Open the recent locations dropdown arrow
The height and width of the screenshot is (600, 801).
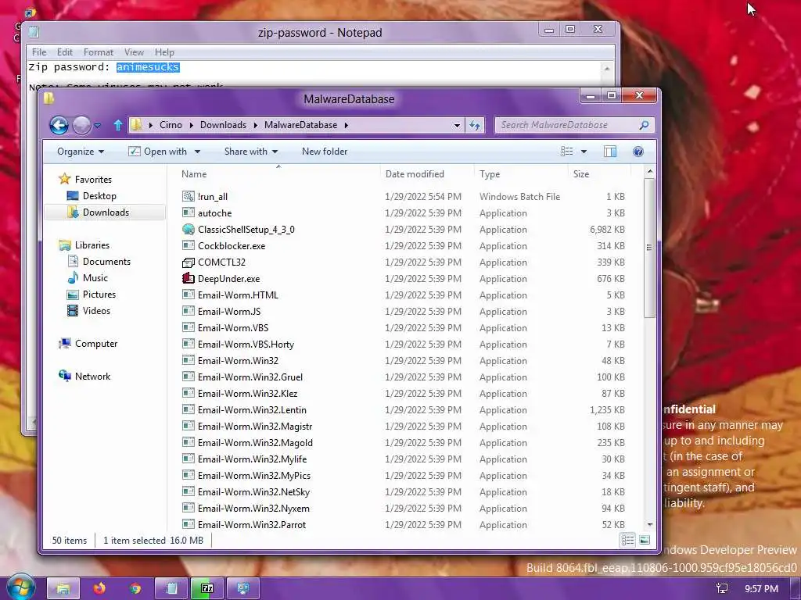click(97, 126)
